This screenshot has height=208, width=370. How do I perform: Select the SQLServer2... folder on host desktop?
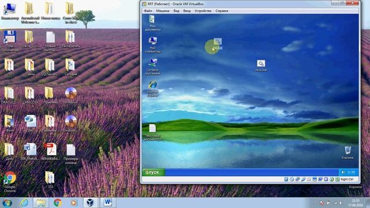50,67
